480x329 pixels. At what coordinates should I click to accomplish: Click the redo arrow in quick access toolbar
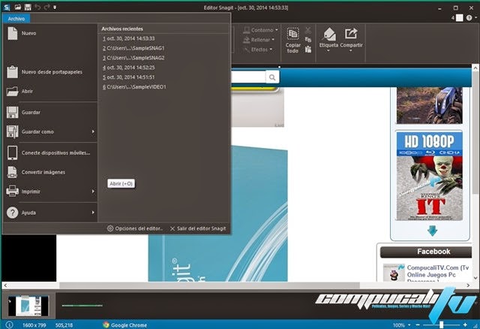(46, 7)
